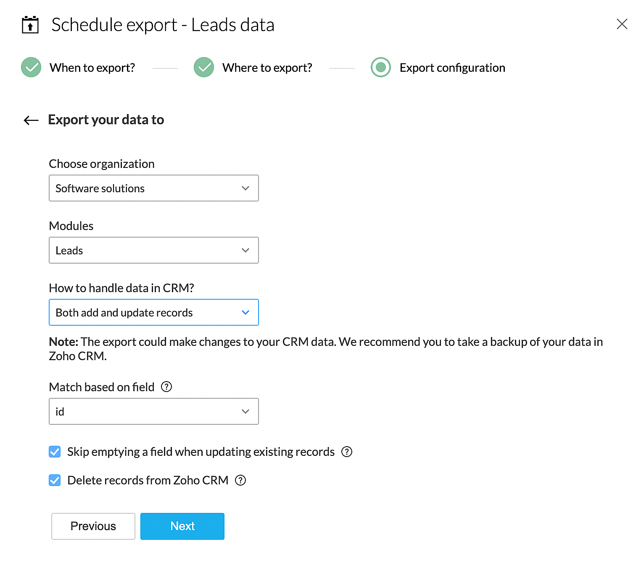Click the schedule export calendar icon
Screen dimensions: 628x570
[30, 25]
